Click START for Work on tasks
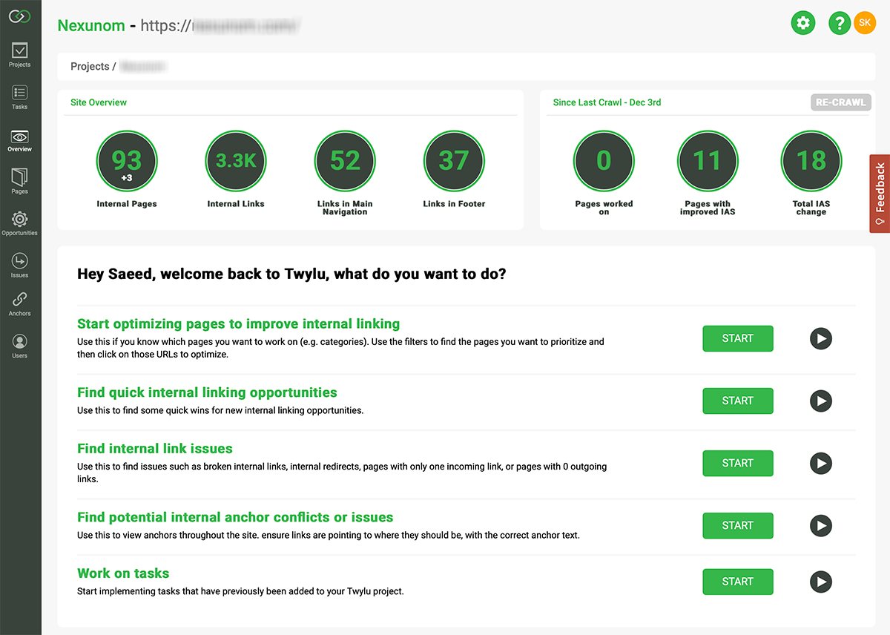Image resolution: width=890 pixels, height=635 pixels. click(738, 582)
